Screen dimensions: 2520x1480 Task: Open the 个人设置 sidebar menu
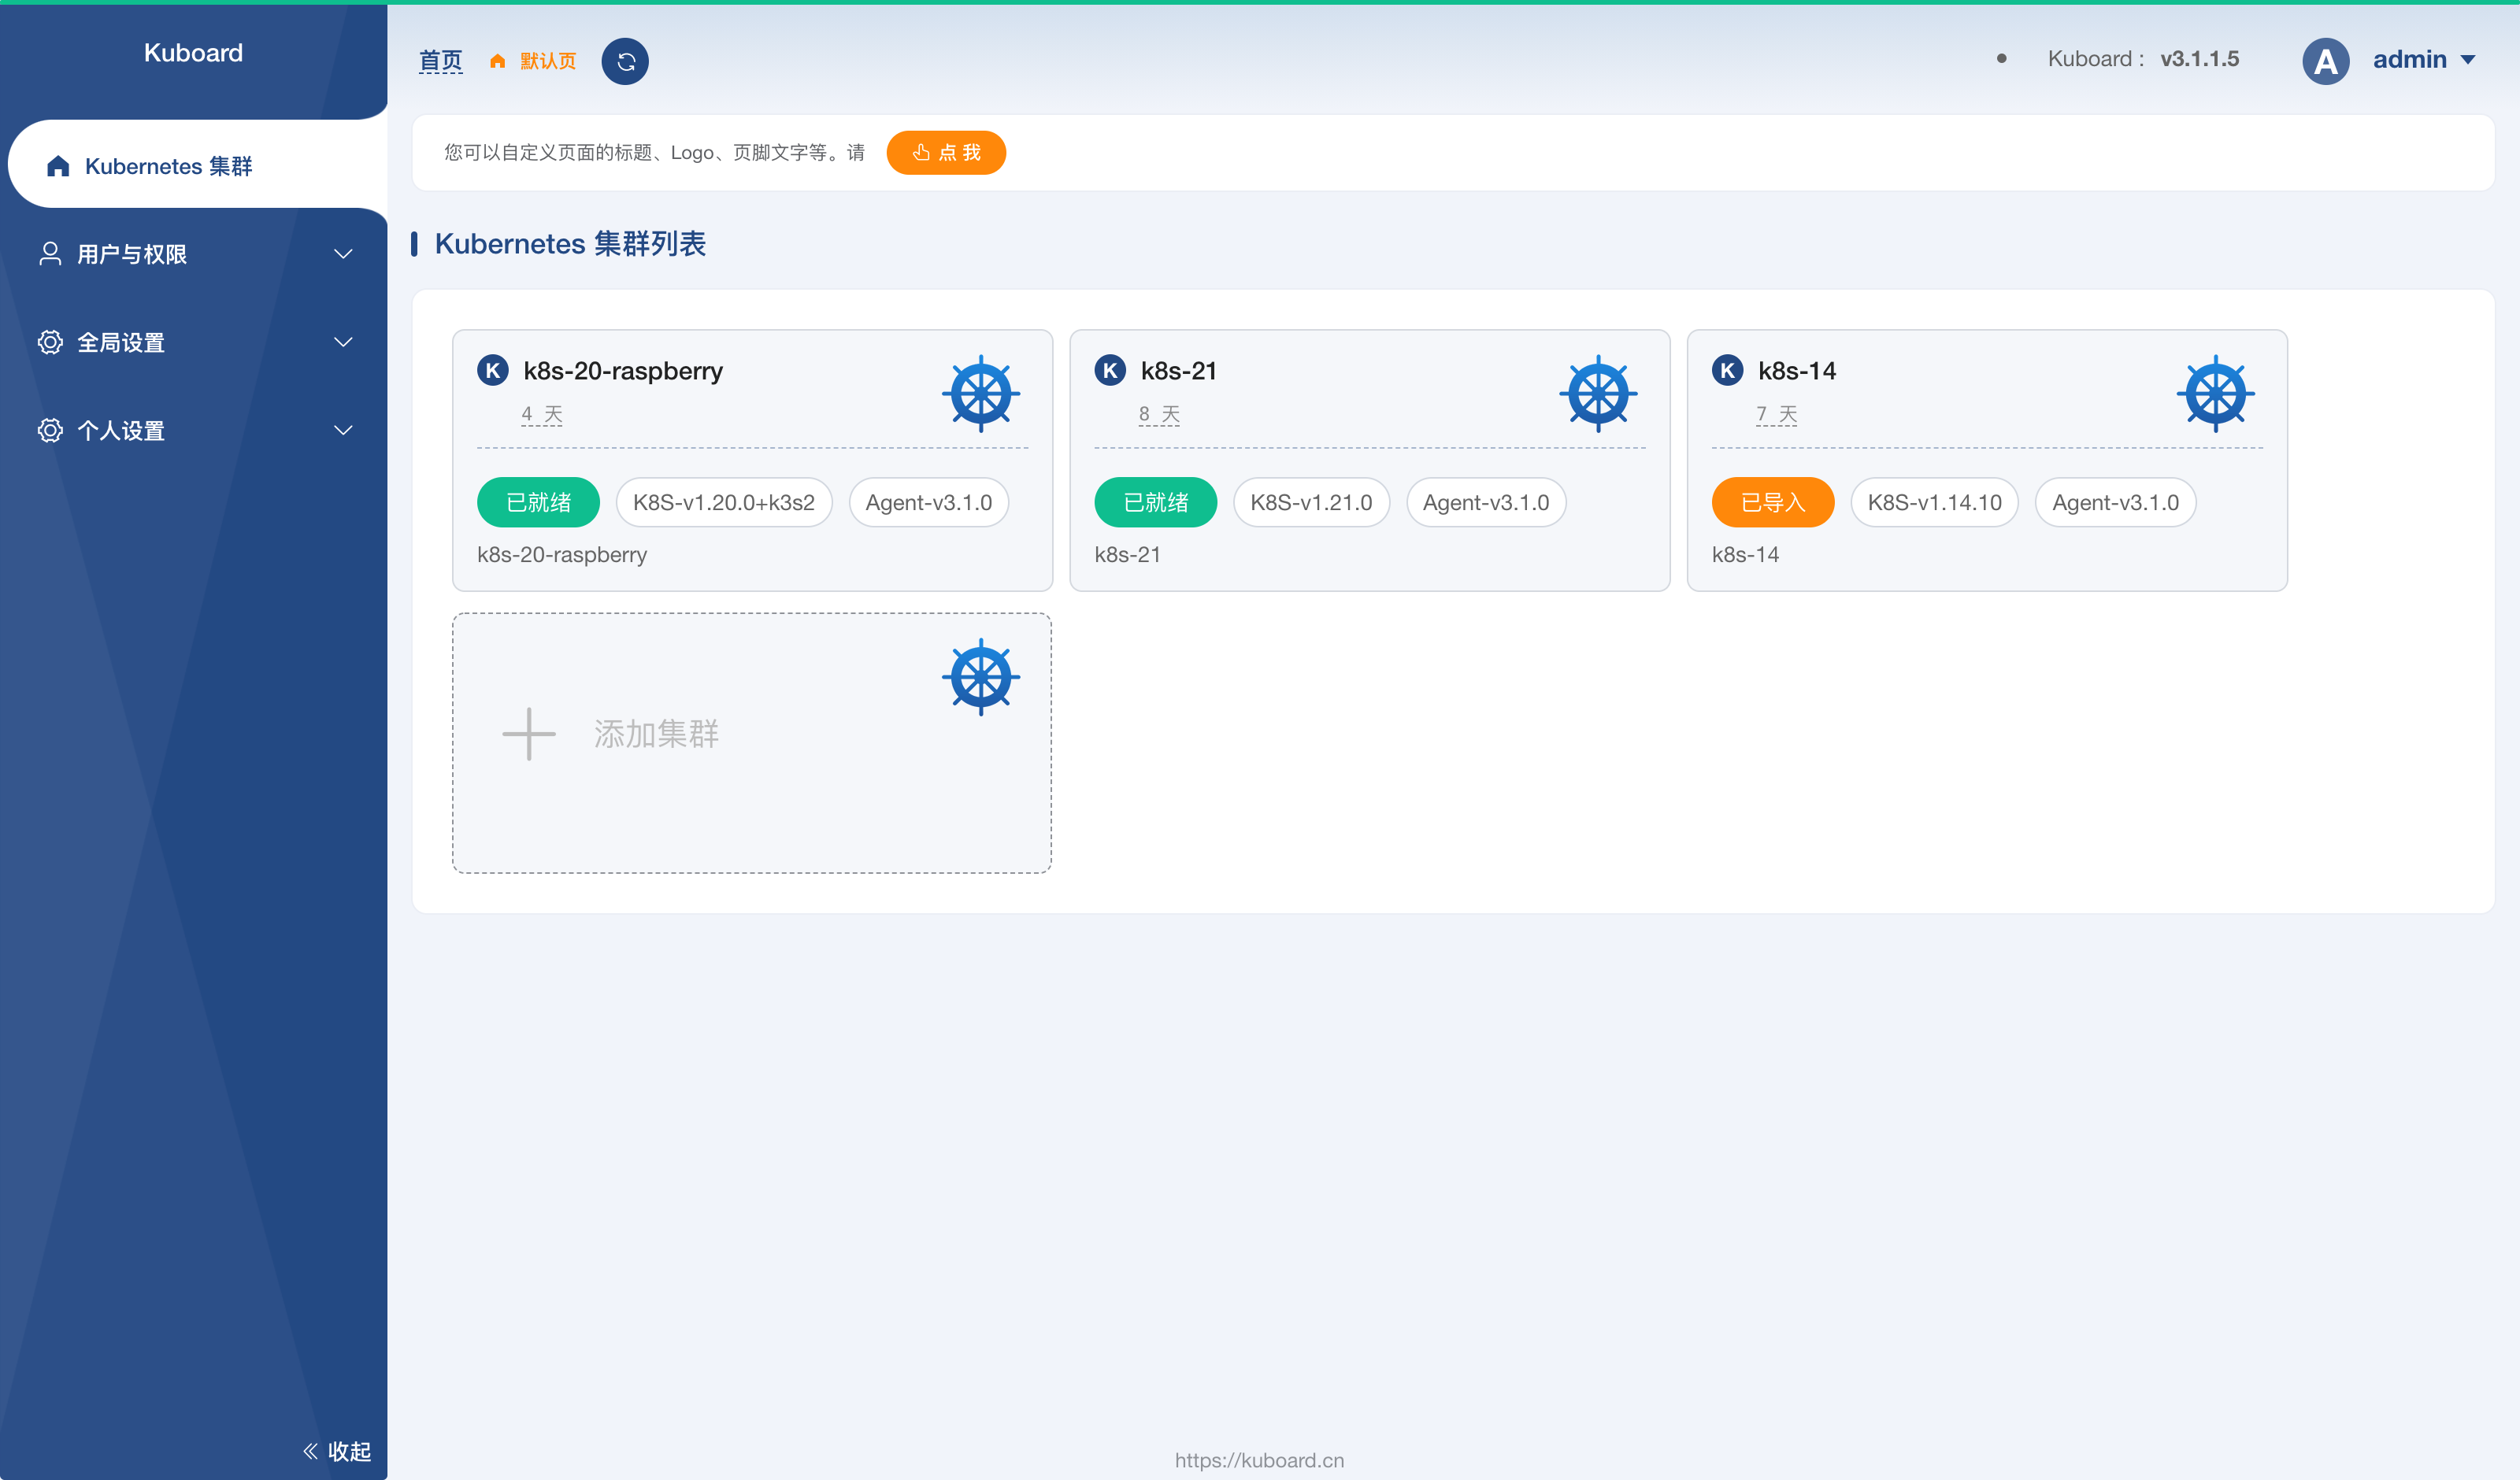point(194,430)
